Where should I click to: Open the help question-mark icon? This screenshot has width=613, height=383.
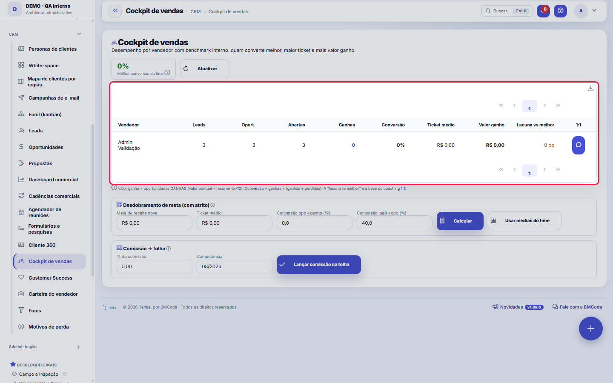pyautogui.click(x=561, y=11)
